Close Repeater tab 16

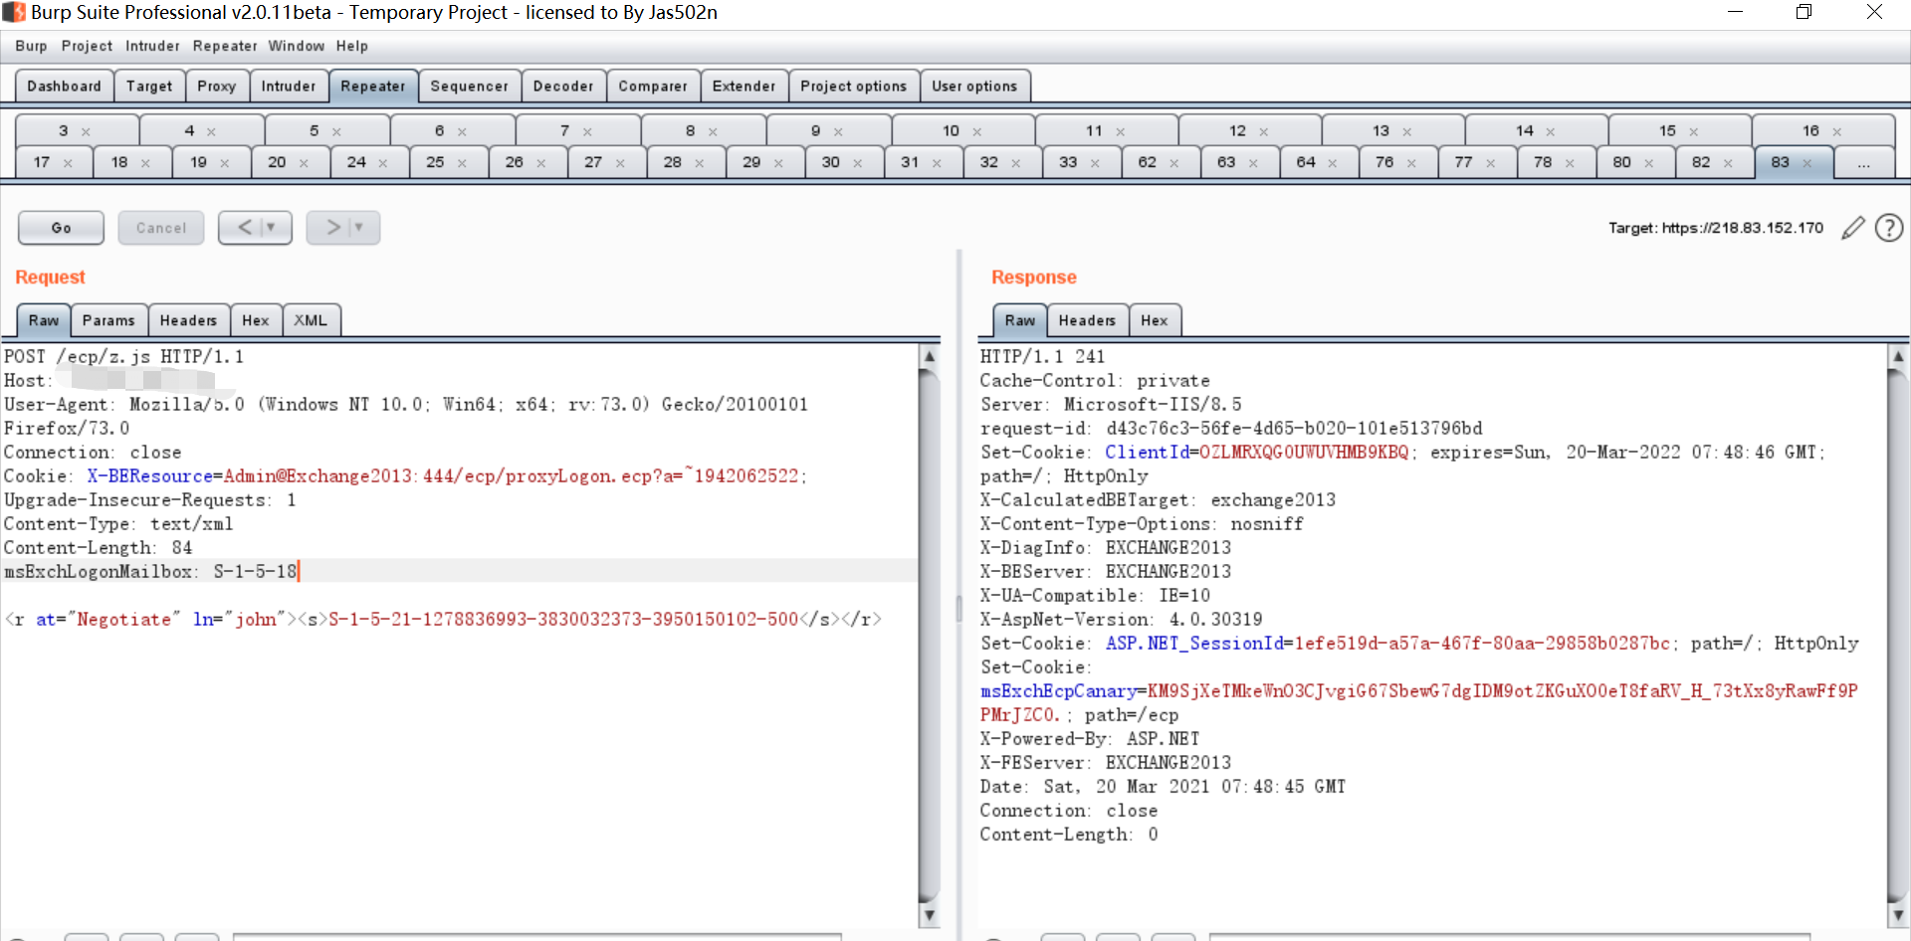pos(1837,132)
